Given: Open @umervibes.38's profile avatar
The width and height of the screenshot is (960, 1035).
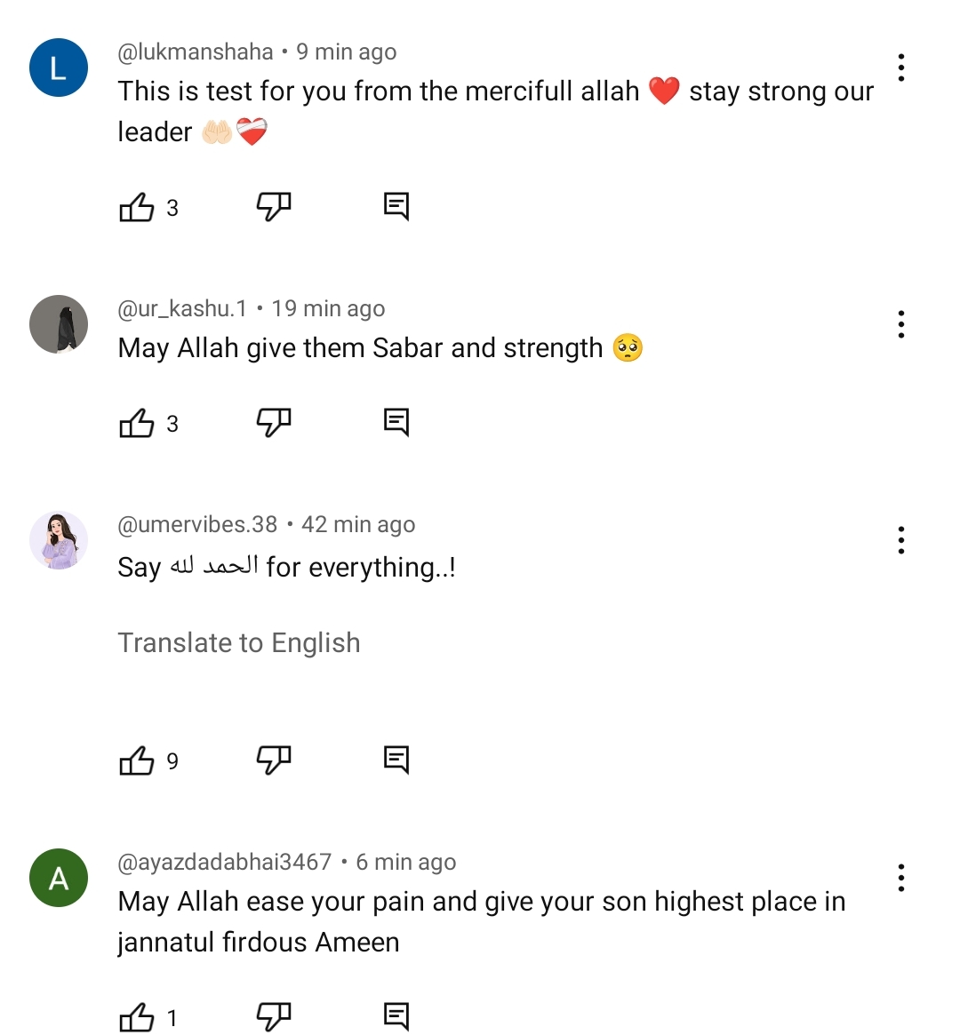Looking at the screenshot, I should pyautogui.click(x=58, y=540).
